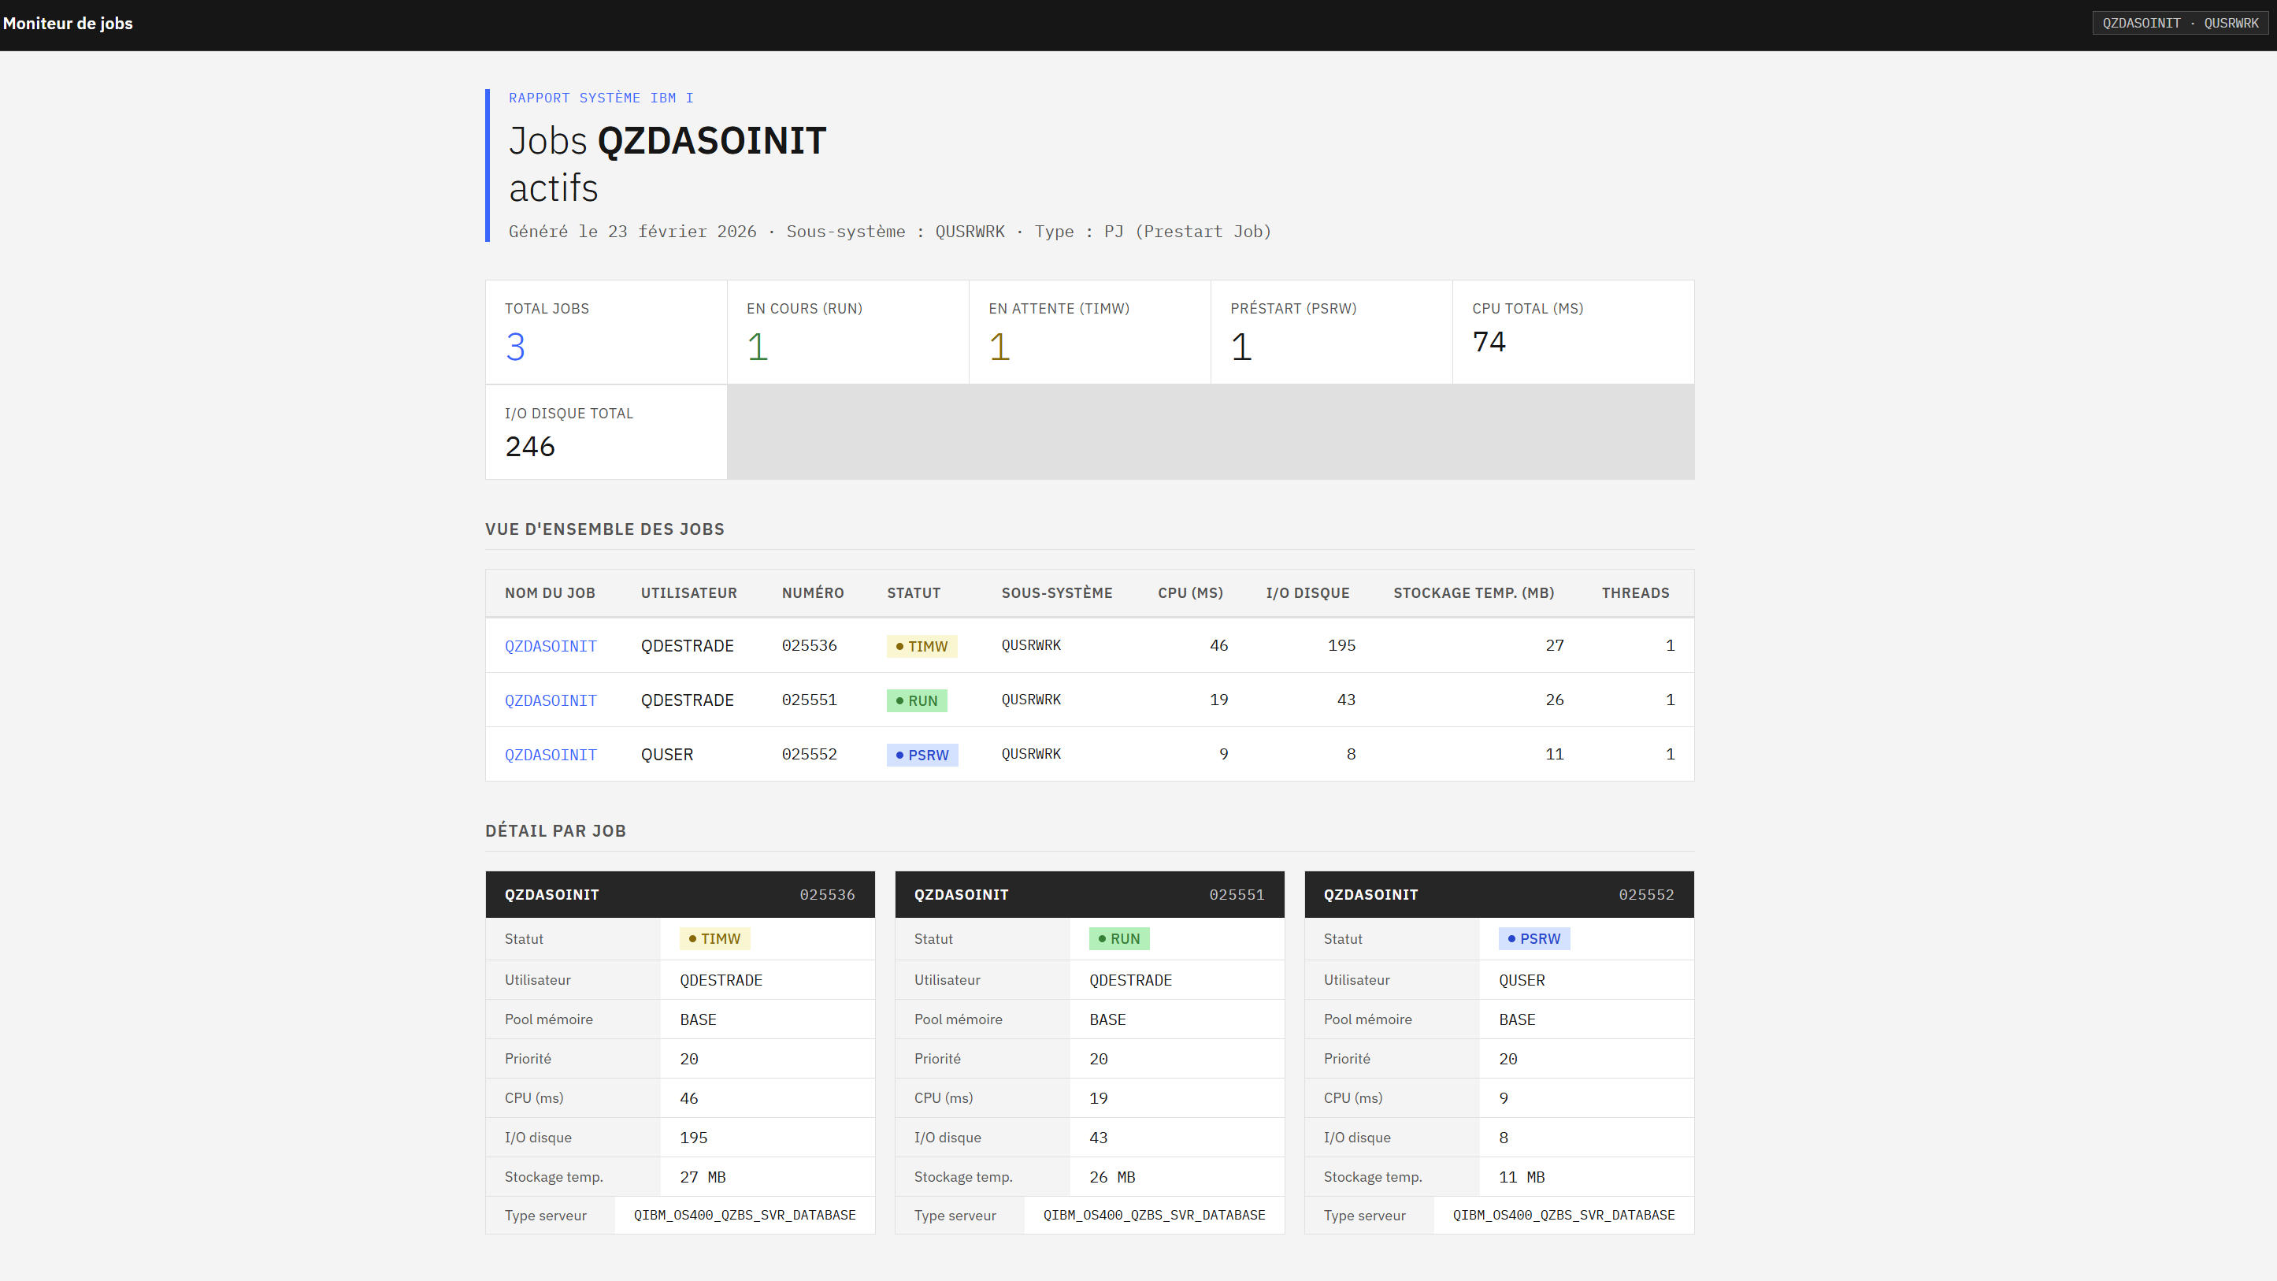
Task: Click PSRW badge in 025552 detail card
Action: [1533, 939]
